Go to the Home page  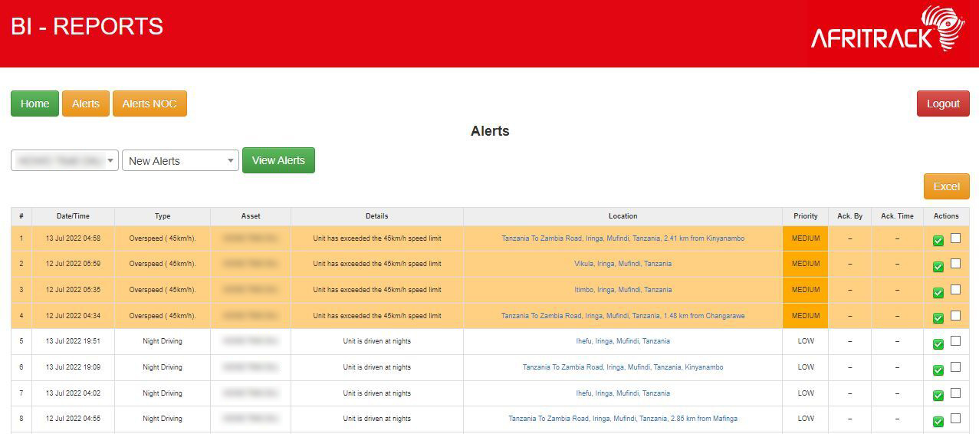click(x=34, y=104)
